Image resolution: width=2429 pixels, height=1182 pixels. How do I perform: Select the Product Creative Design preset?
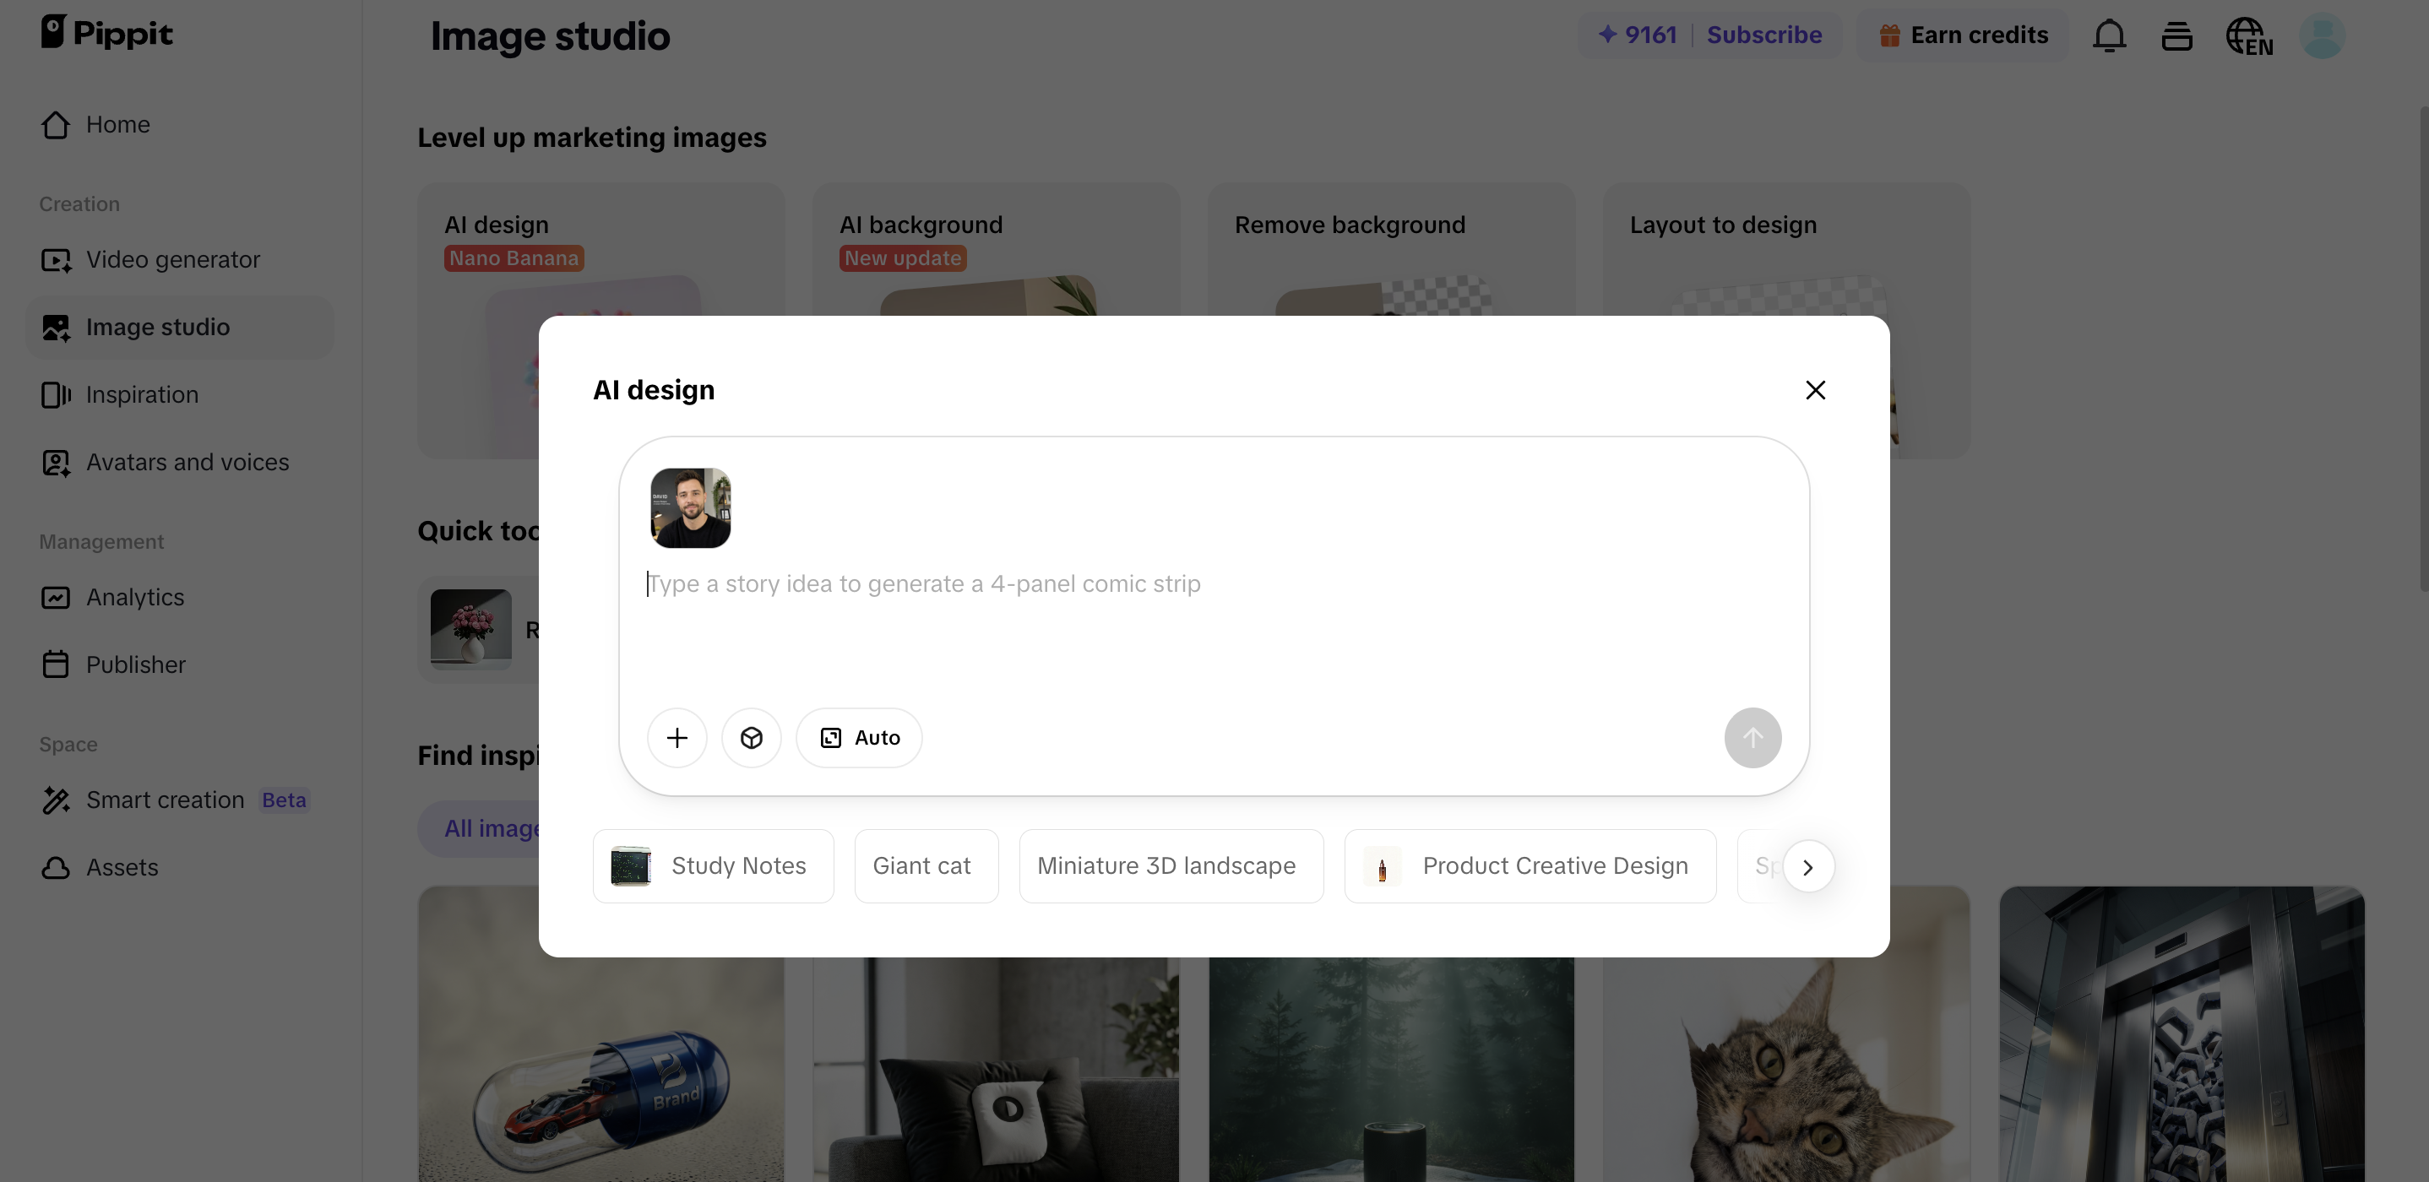point(1530,866)
